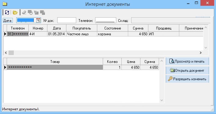
Task: Sort by the Номер column header
Action: click(x=38, y=28)
